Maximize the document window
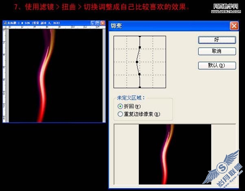The width and height of the screenshot is (245, 191). [98, 23]
